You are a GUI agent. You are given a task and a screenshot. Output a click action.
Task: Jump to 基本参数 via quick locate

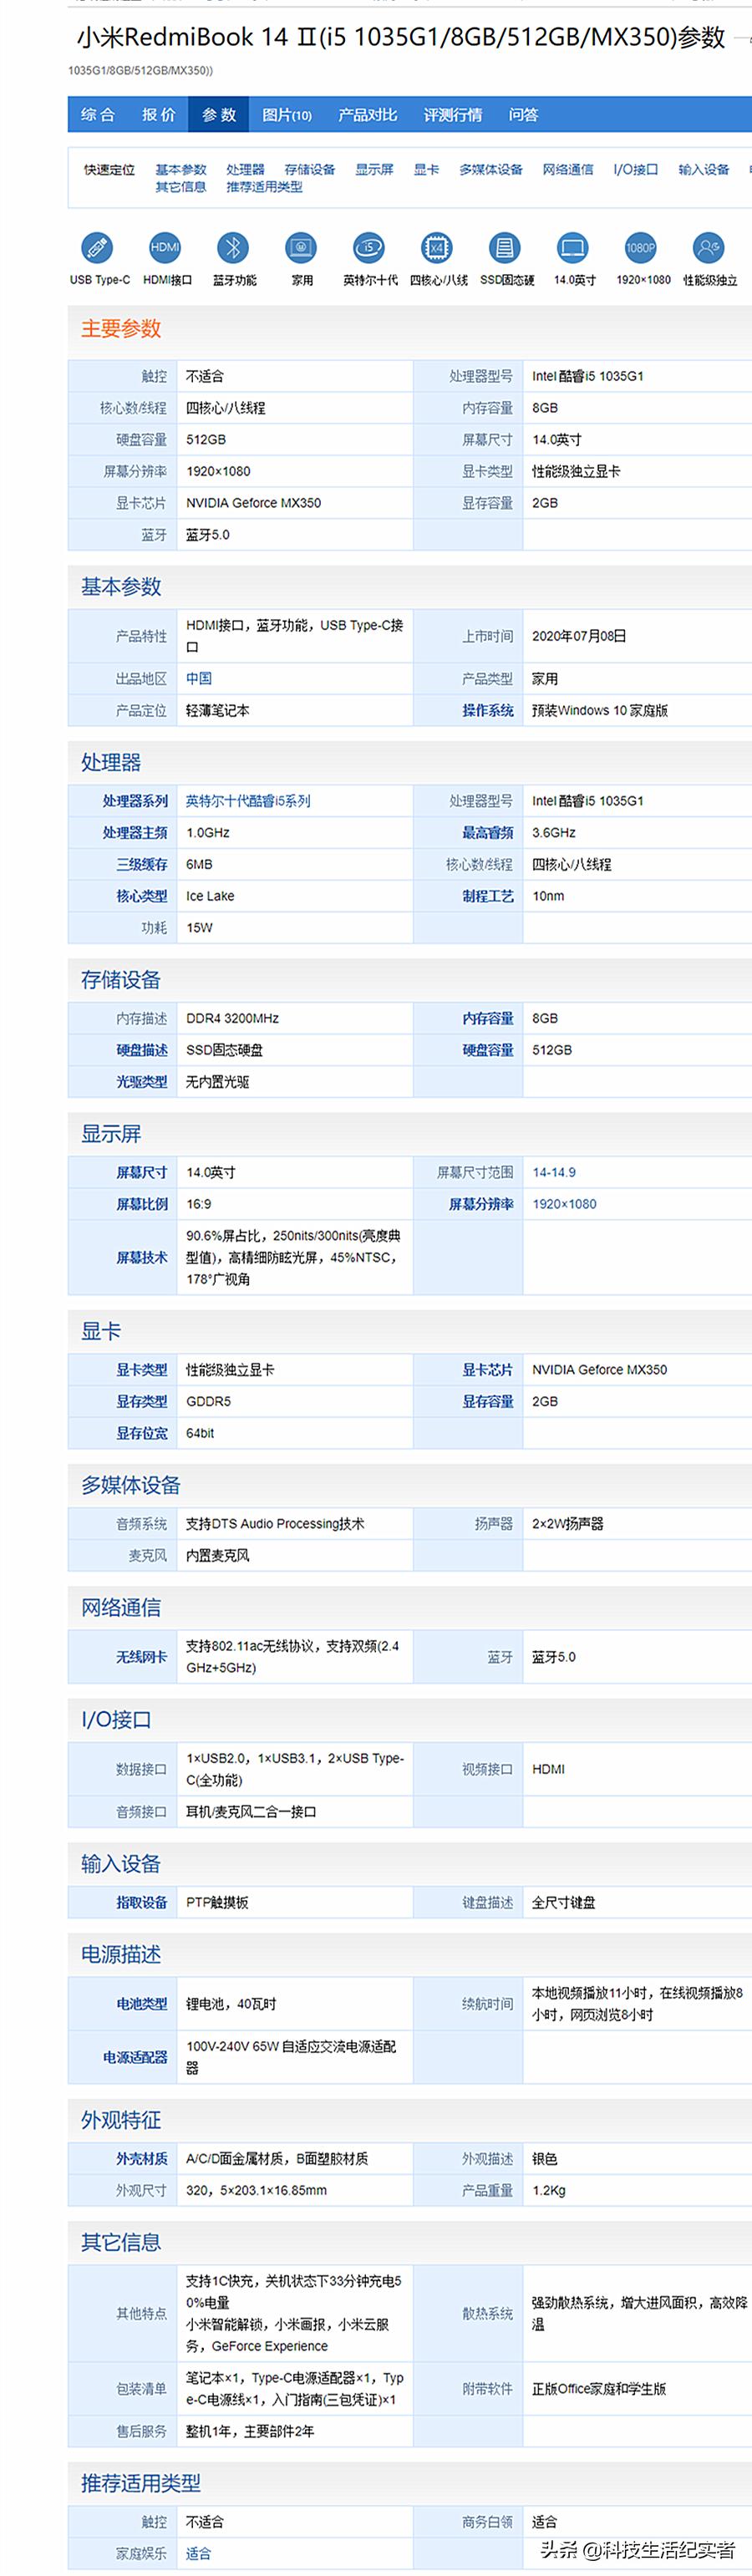point(181,170)
